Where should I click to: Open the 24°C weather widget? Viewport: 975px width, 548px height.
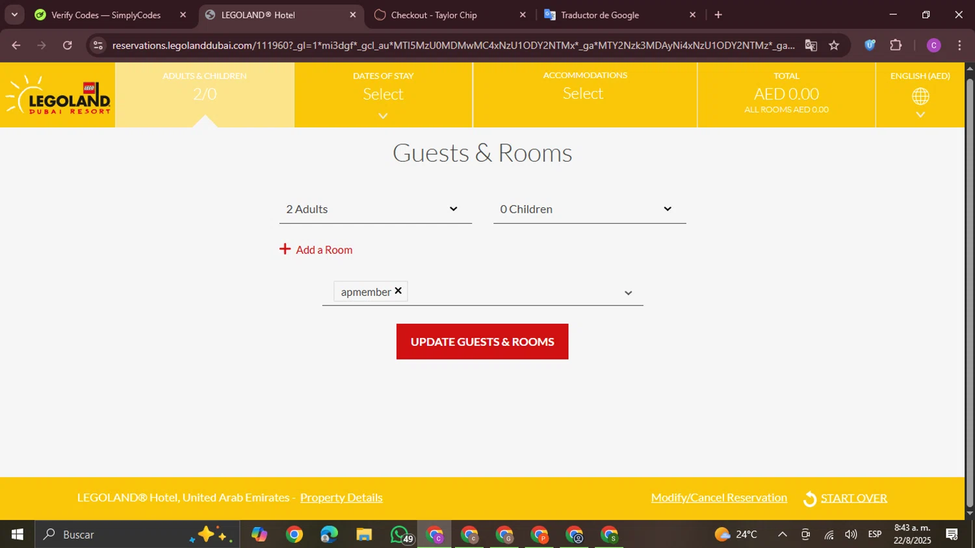point(736,534)
